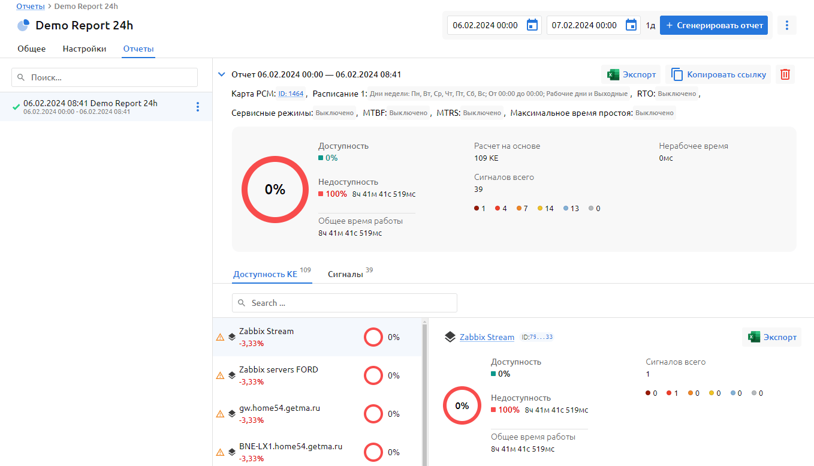Open calendar for start date 06.02.2024
814x466 pixels.
tap(532, 25)
